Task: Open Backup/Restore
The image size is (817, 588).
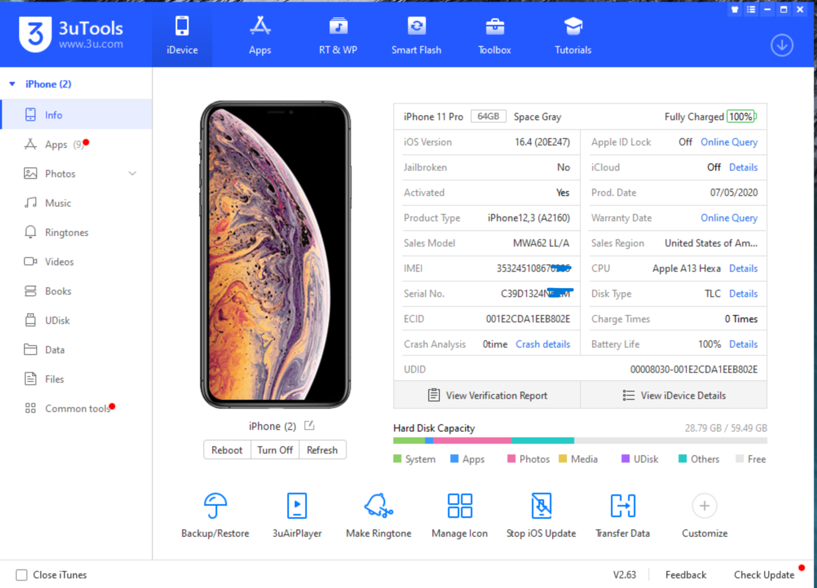Action: (x=215, y=514)
